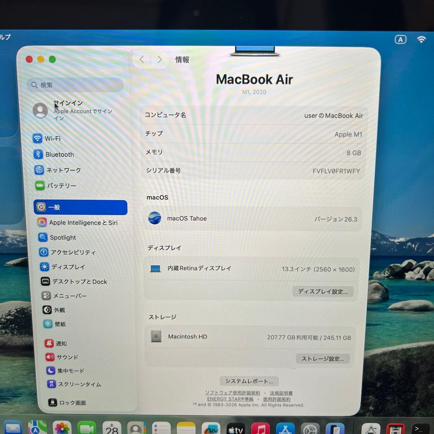The width and height of the screenshot is (434, 434).
Task: Open Notes from the Dock
Action: click(x=186, y=428)
